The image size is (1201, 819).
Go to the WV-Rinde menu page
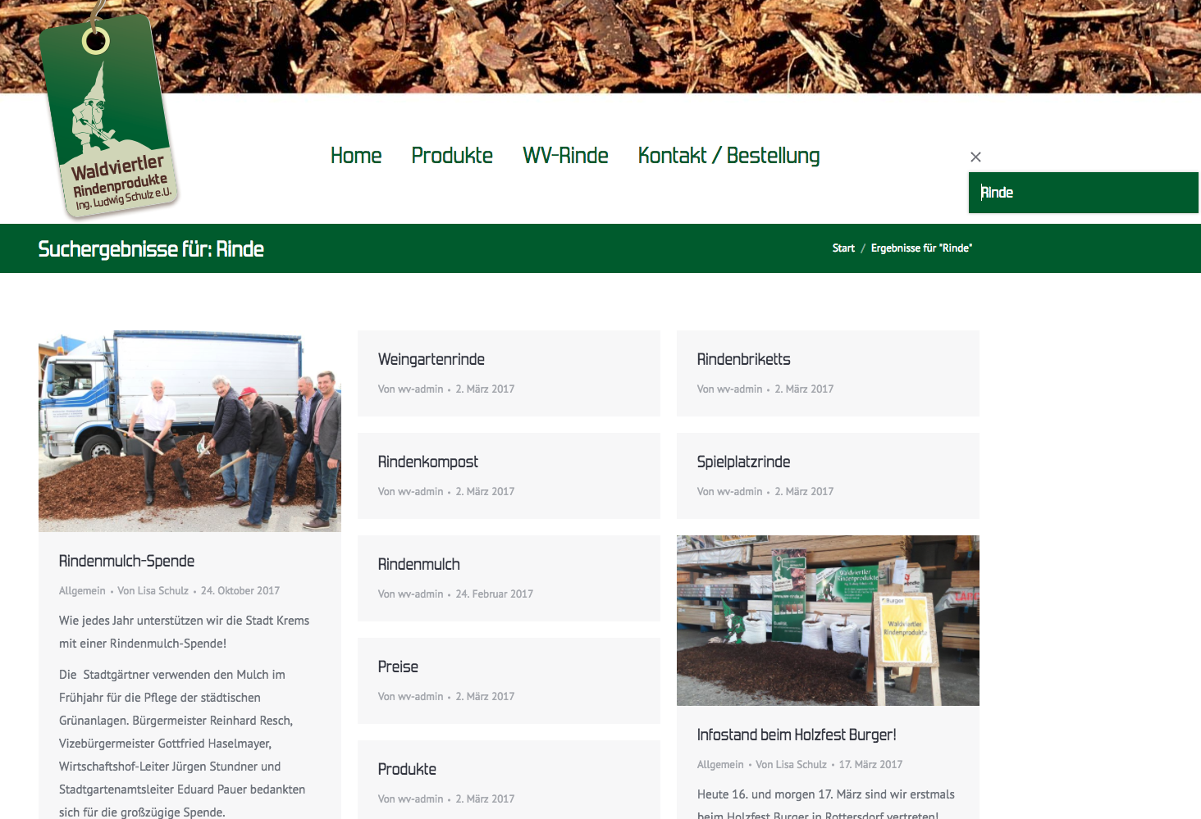coord(565,156)
